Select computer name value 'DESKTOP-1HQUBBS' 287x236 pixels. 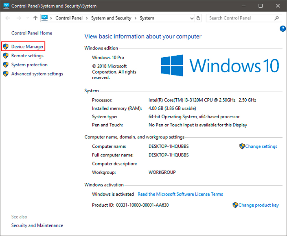pyautogui.click(x=169, y=146)
